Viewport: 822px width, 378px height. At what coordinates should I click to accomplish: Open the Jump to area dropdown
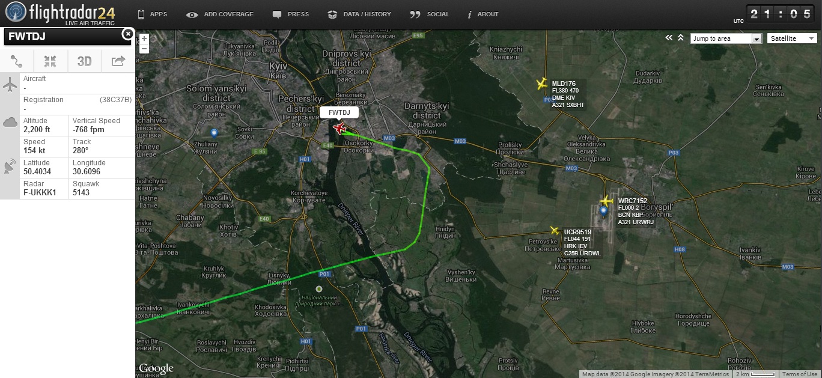[726, 38]
